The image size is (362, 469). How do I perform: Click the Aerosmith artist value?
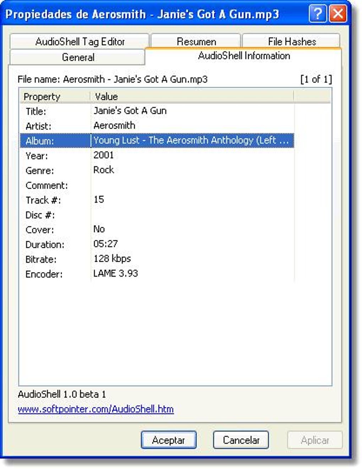114,126
